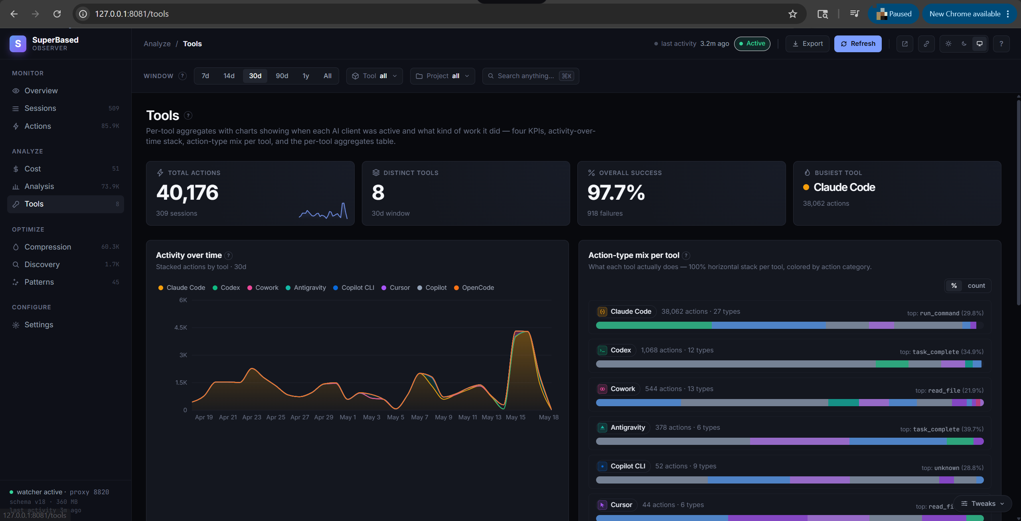Select the 30d window option

(x=255, y=76)
